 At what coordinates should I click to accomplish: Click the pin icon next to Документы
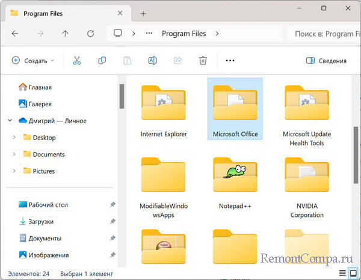click(x=113, y=238)
